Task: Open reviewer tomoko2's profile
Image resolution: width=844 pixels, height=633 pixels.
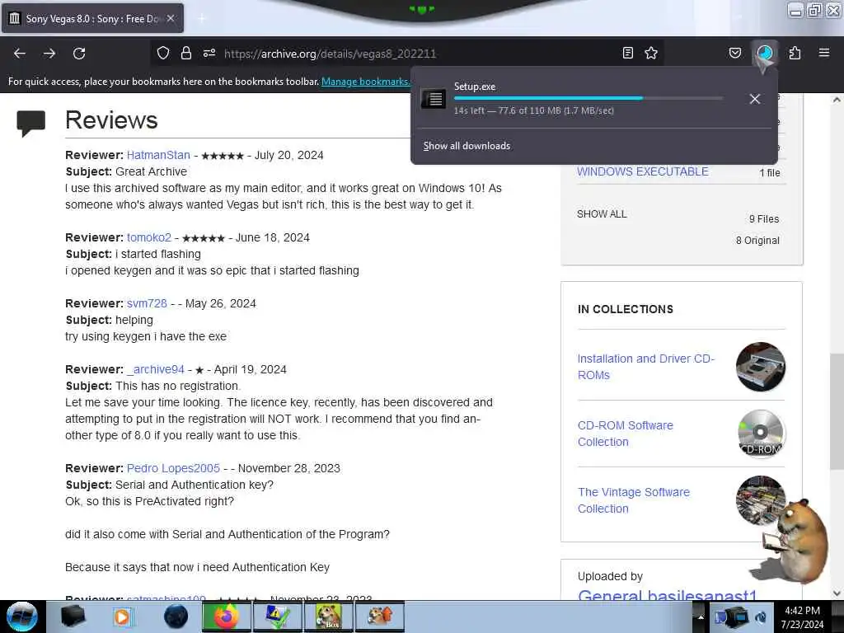Action: click(x=149, y=237)
